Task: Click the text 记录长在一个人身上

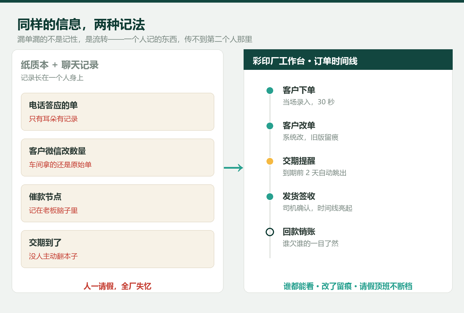Action: pyautogui.click(x=52, y=78)
